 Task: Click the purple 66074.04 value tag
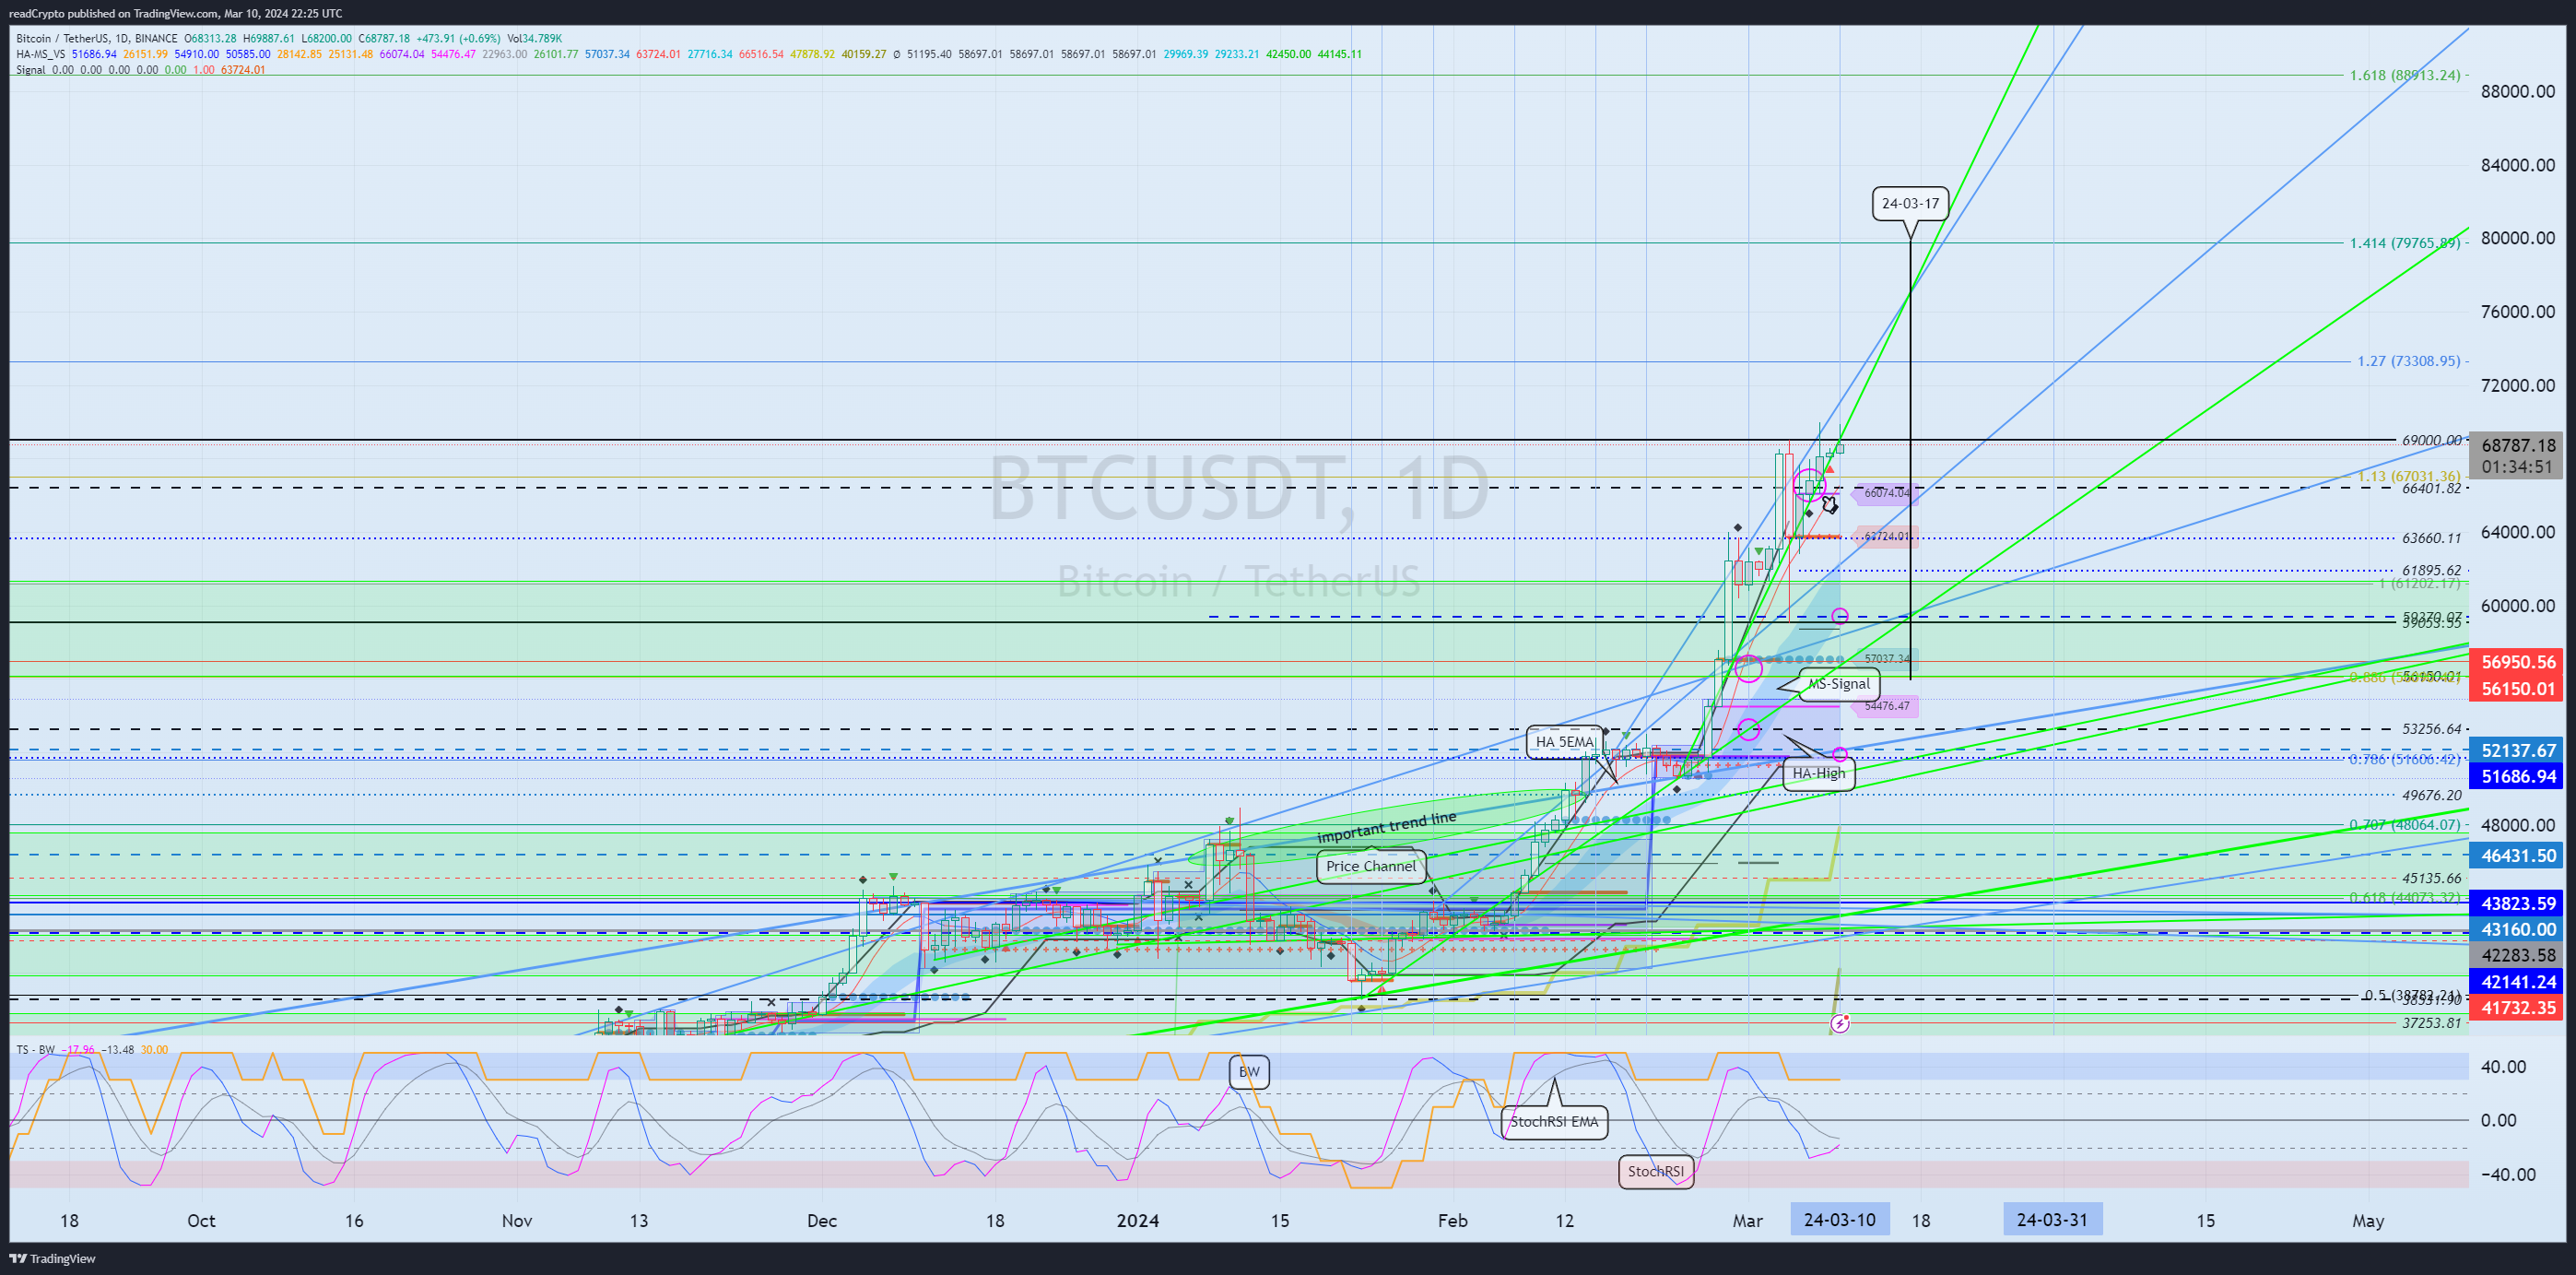coord(1884,493)
